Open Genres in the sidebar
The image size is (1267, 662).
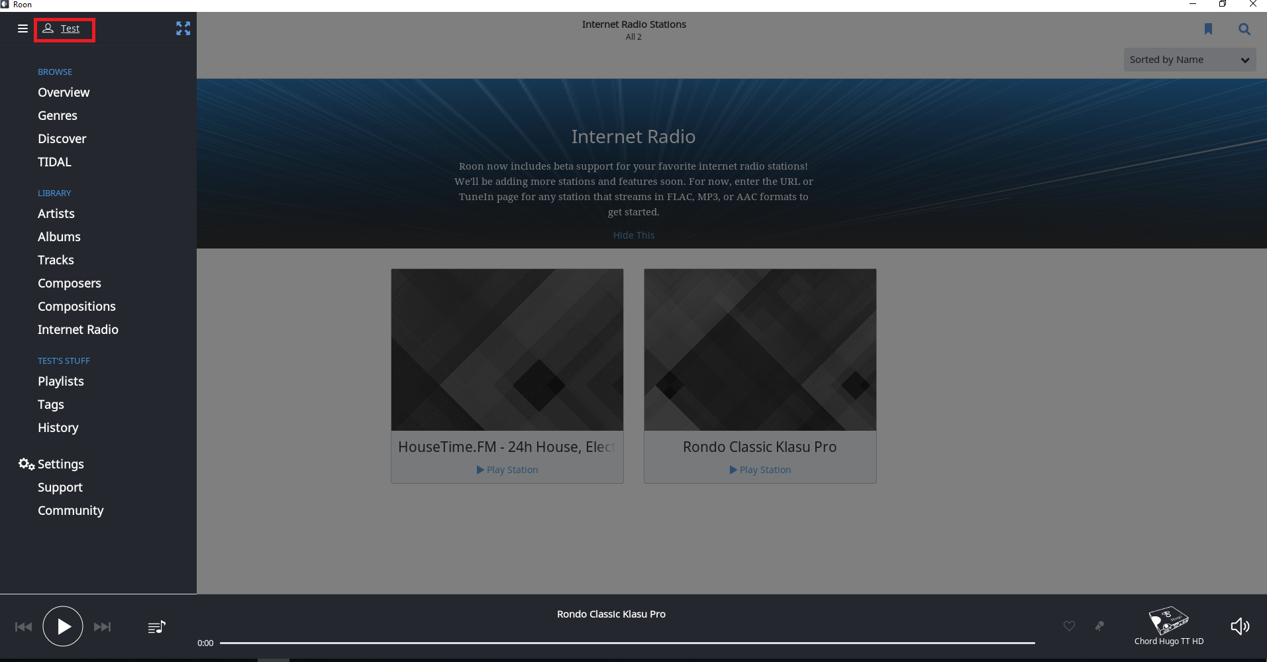[58, 115]
